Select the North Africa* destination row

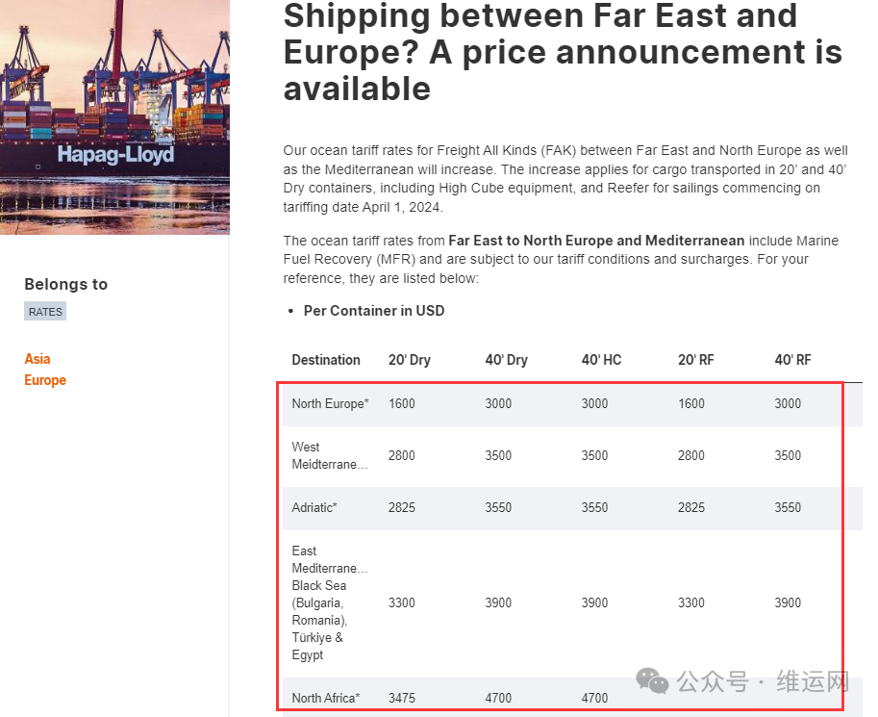[572, 698]
